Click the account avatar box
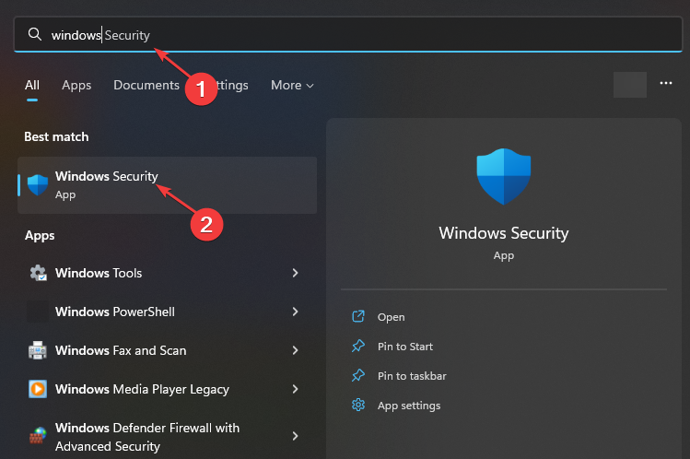 (630, 85)
